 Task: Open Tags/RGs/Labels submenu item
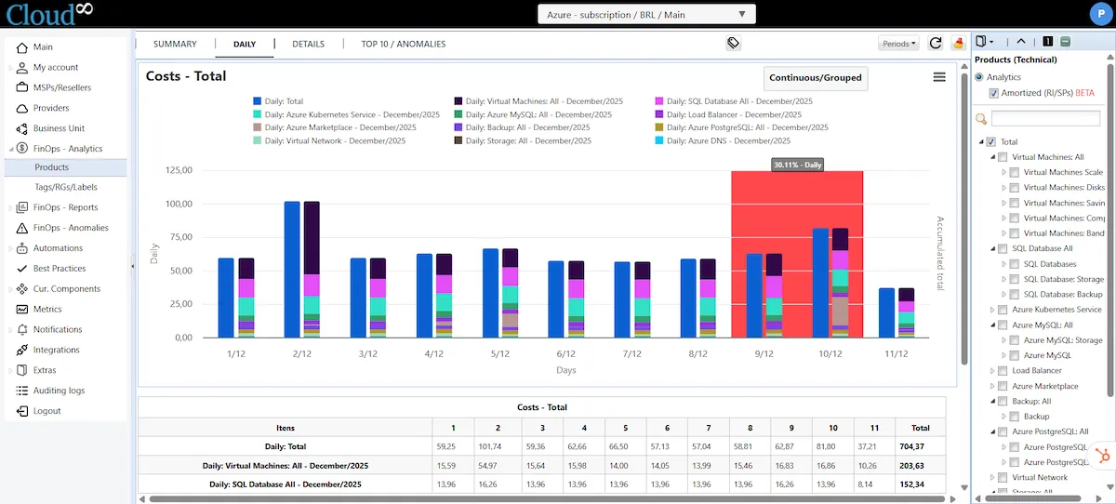pyautogui.click(x=66, y=187)
